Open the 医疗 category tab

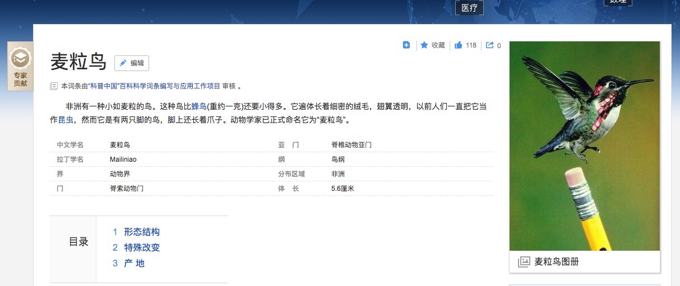click(469, 8)
